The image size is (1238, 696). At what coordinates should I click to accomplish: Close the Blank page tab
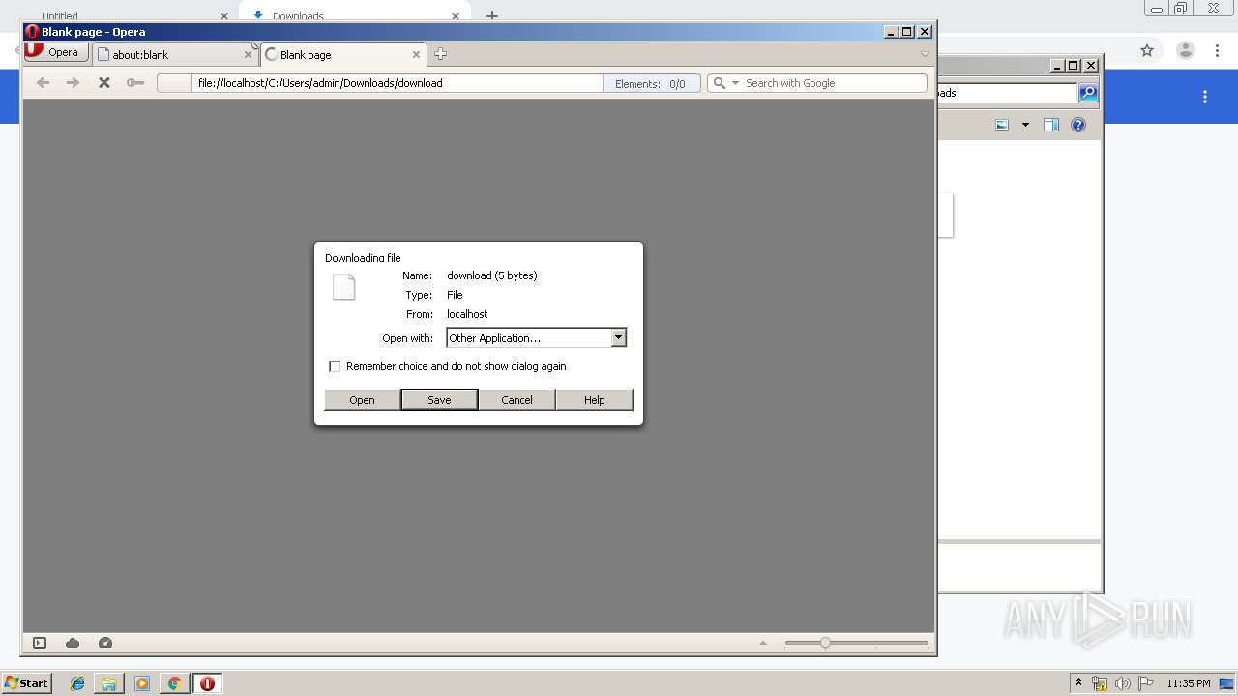coord(417,55)
